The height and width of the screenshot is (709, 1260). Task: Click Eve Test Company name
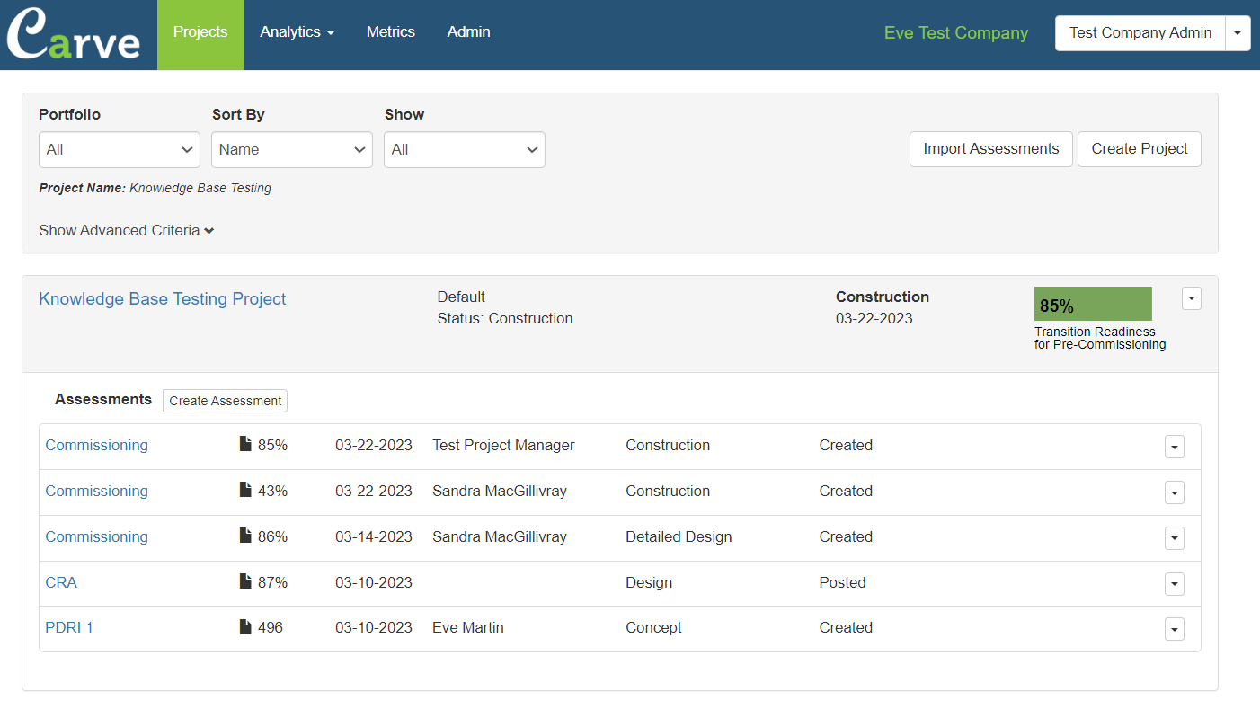coord(956,33)
